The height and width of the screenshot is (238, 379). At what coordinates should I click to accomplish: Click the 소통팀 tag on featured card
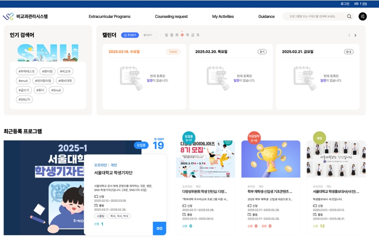pyautogui.click(x=100, y=216)
